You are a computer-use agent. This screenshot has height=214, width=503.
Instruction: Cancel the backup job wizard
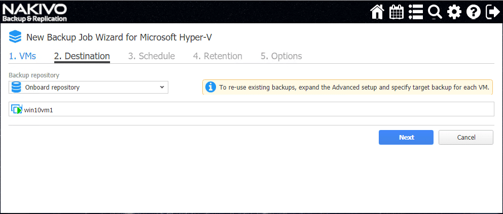(x=466, y=138)
